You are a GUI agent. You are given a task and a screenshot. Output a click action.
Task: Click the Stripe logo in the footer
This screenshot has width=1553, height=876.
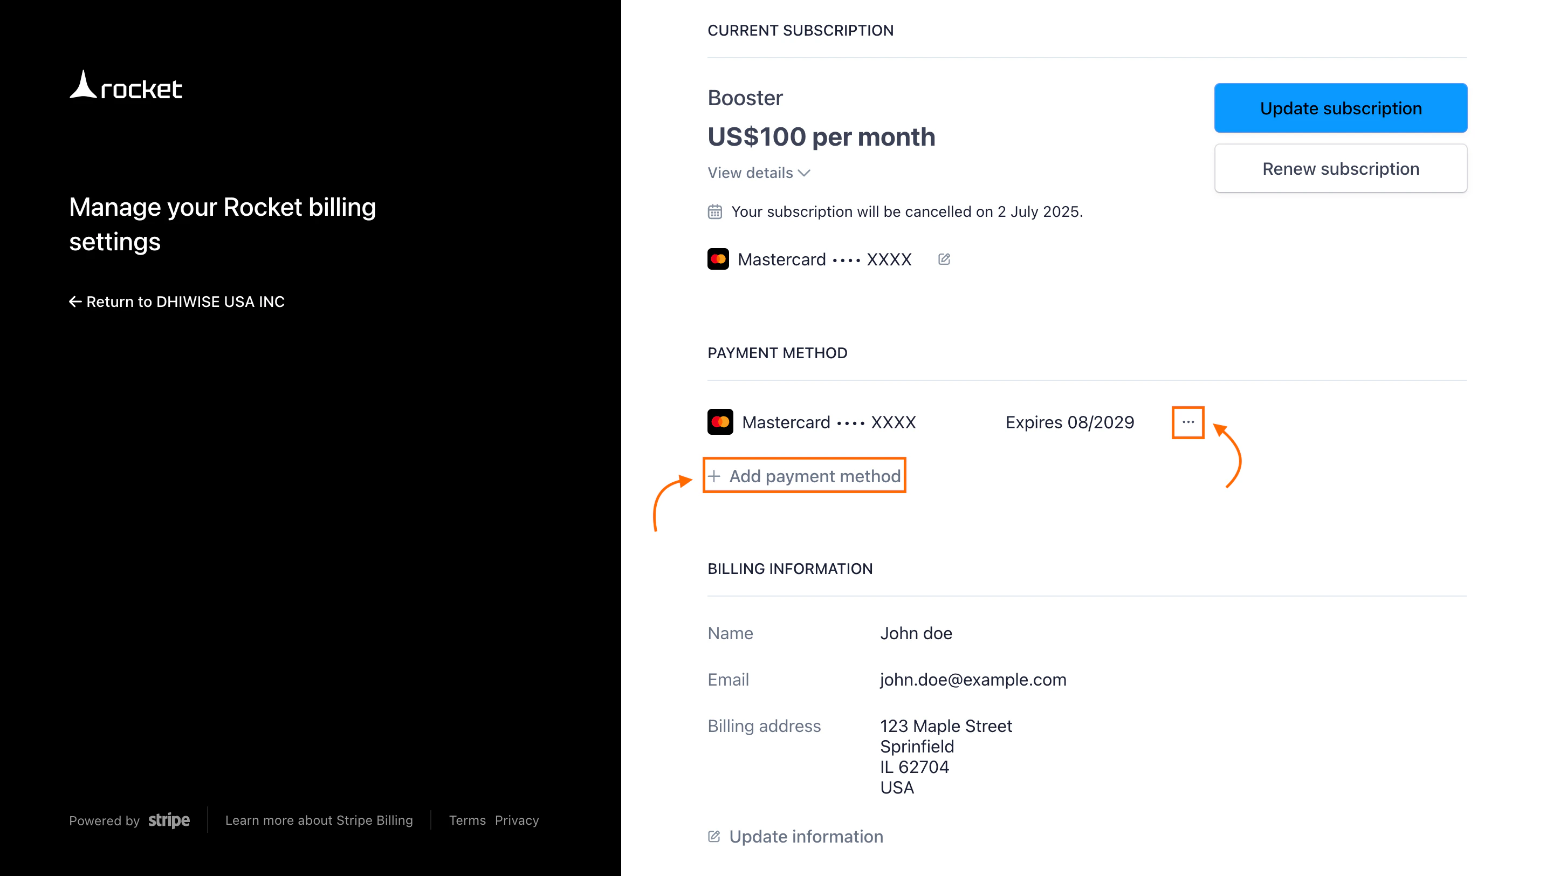point(168,820)
